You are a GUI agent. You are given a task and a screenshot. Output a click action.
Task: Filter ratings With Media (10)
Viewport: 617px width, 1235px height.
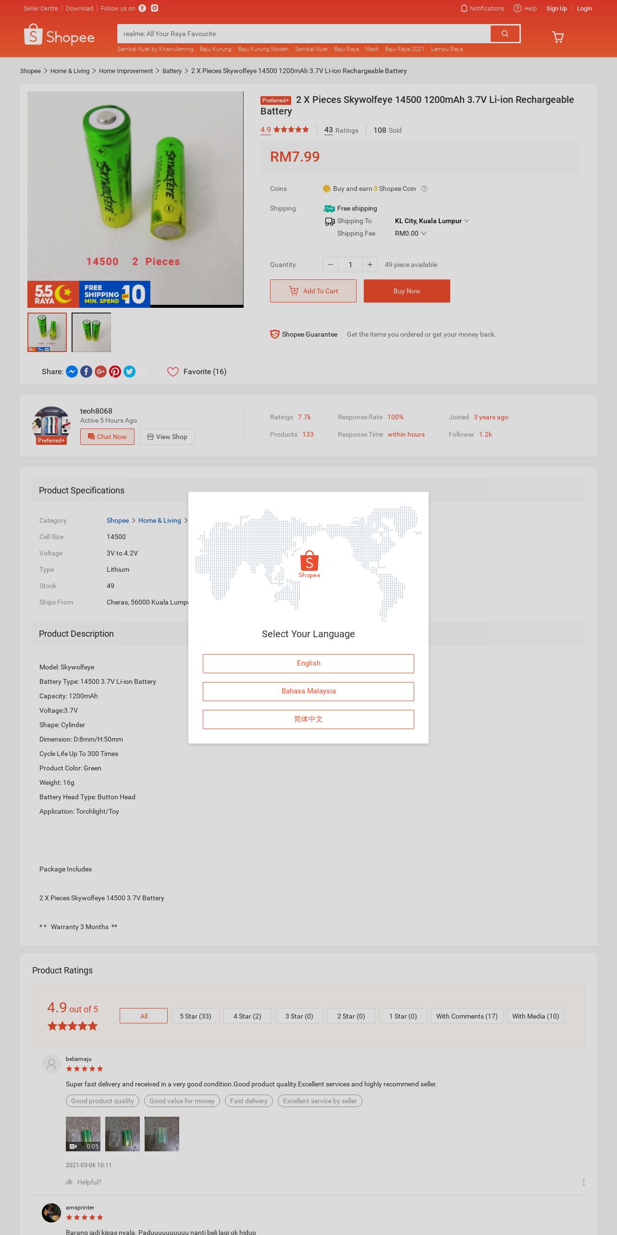point(536,1016)
